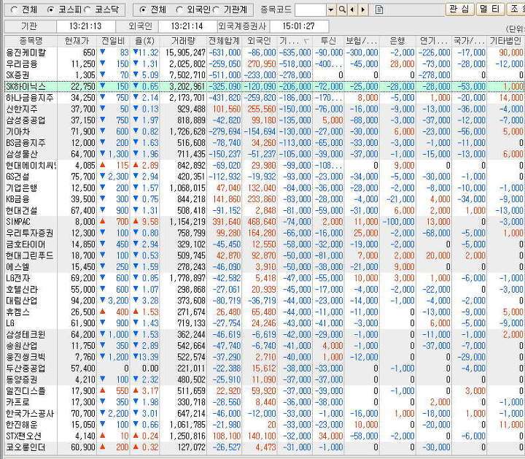Screen dimensions: 525x459
Task: Sort by the 기타법인 column header
Action: point(505,41)
